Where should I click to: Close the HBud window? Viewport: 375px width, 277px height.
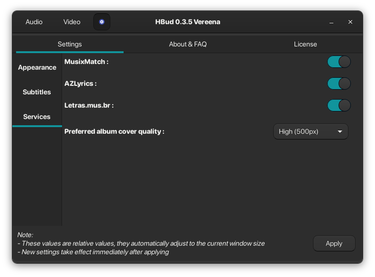(x=350, y=22)
